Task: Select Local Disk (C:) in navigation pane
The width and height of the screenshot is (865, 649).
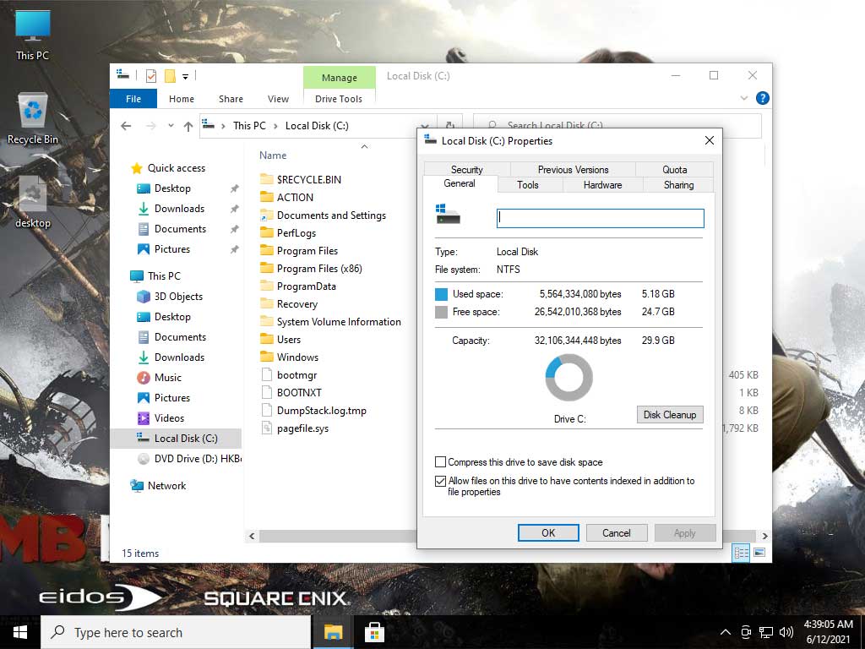Action: pyautogui.click(x=177, y=439)
